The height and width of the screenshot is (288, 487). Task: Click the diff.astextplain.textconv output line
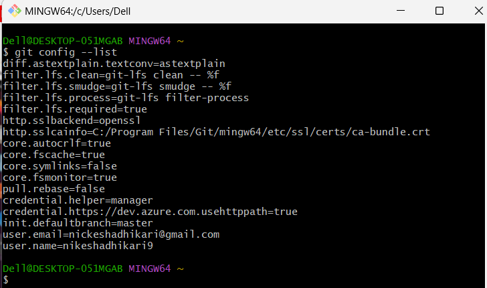click(114, 64)
